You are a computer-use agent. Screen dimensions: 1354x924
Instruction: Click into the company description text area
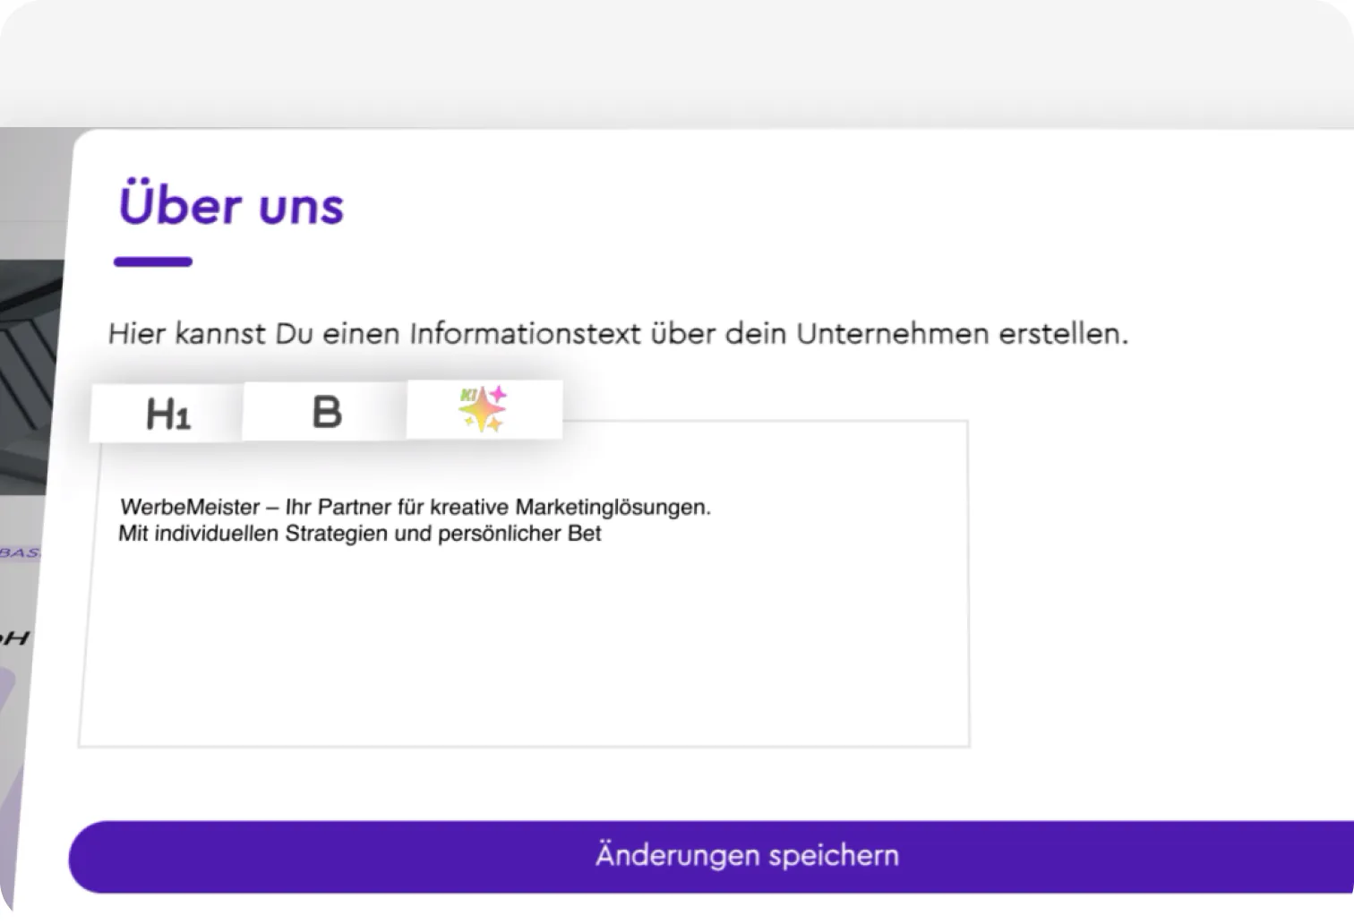(524, 584)
